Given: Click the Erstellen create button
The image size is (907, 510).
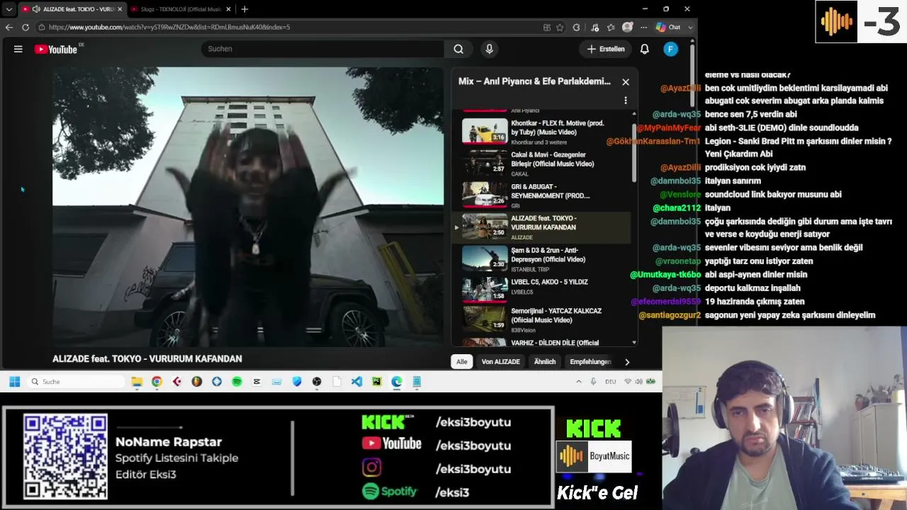Looking at the screenshot, I should pyautogui.click(x=606, y=49).
